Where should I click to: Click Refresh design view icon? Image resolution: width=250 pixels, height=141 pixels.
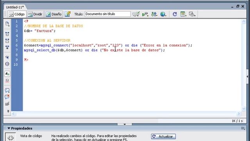tap(175, 14)
